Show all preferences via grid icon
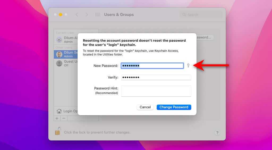The image size is (272, 150). tap(97, 15)
